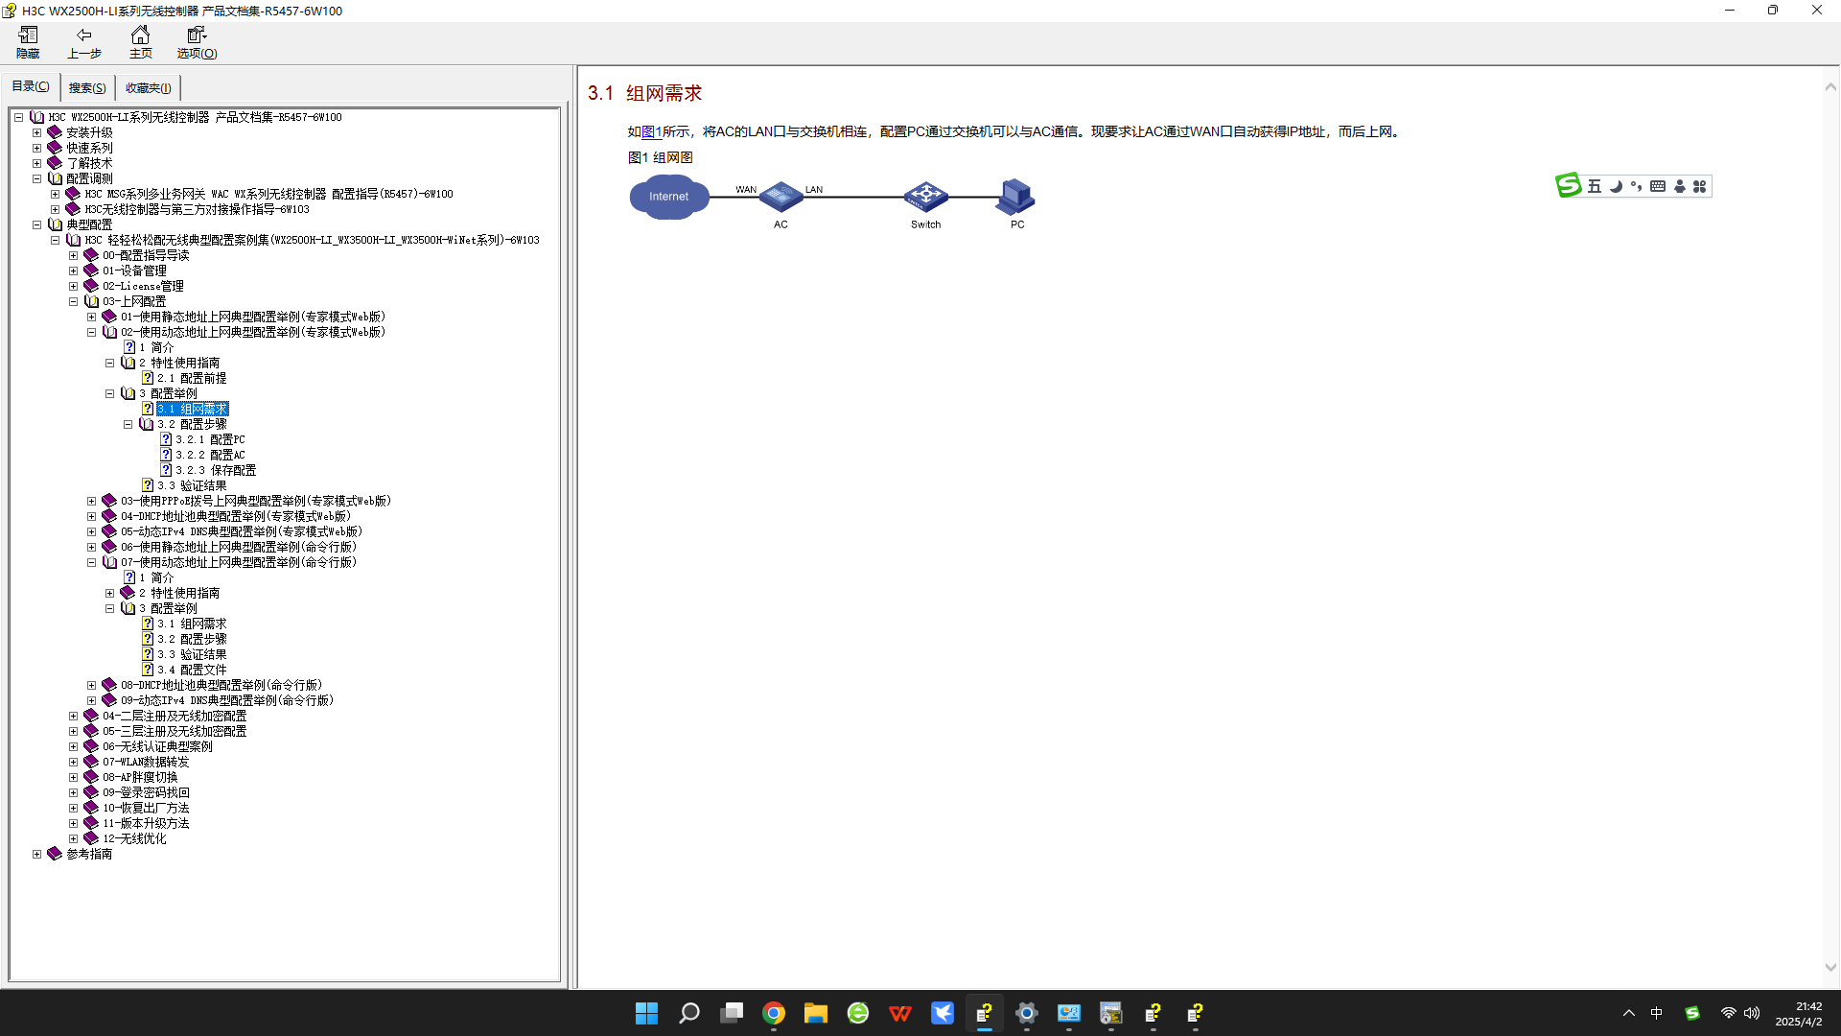Click the root book icon of H3C WX2500H-LI

(x=37, y=117)
